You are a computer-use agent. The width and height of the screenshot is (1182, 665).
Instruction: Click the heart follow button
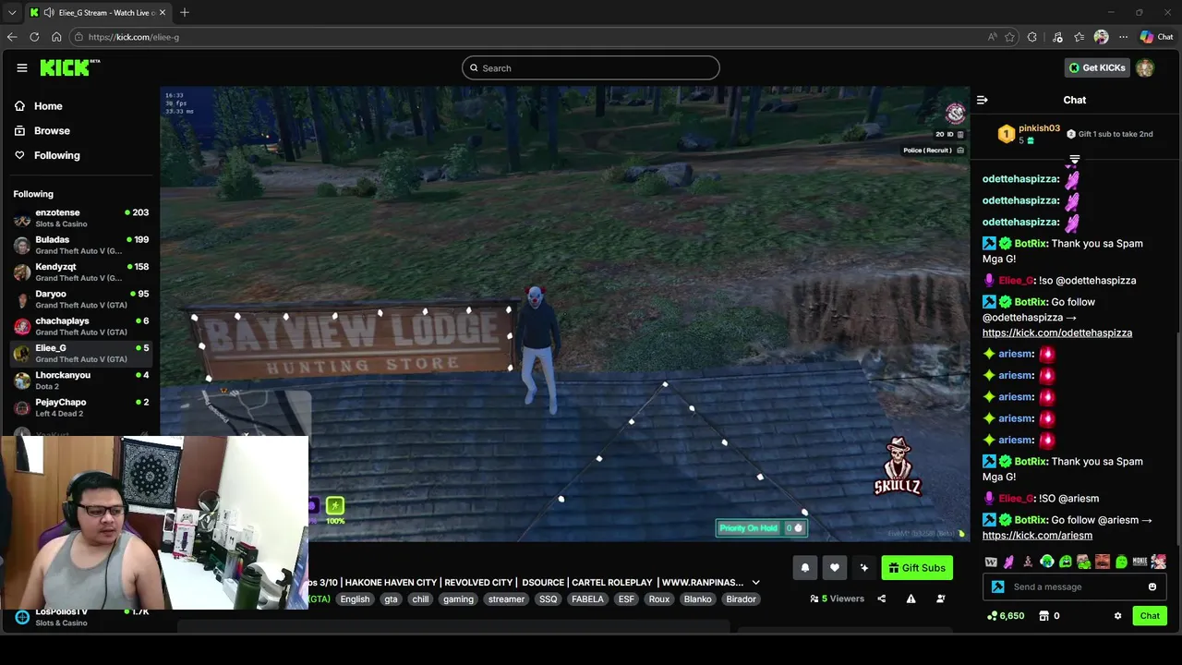pos(835,568)
